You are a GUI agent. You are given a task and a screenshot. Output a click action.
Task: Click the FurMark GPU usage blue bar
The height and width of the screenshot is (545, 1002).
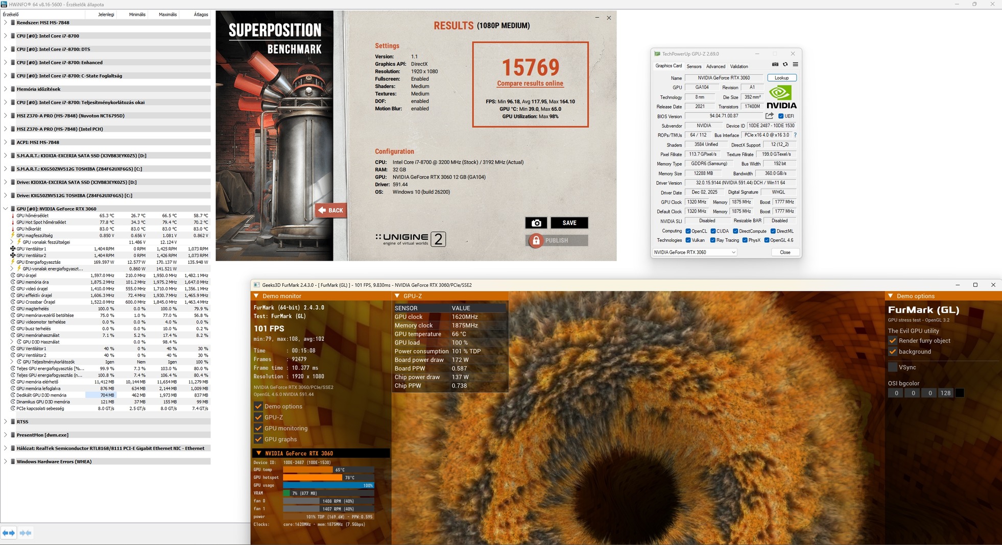pyautogui.click(x=328, y=485)
